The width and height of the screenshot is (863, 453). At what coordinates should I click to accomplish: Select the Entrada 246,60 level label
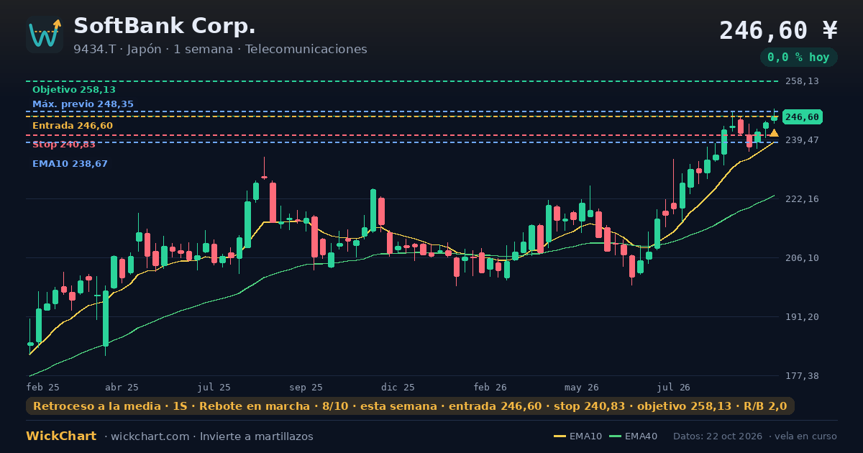click(73, 126)
